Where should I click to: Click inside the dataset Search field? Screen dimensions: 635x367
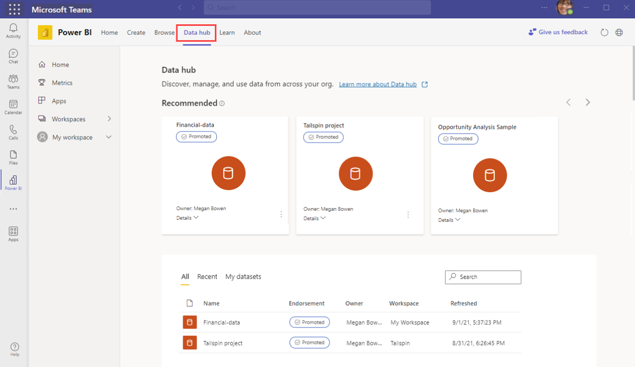483,277
